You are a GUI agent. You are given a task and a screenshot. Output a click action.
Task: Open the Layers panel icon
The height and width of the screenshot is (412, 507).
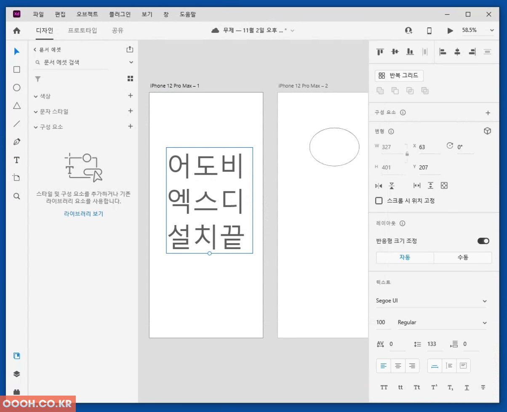(17, 374)
